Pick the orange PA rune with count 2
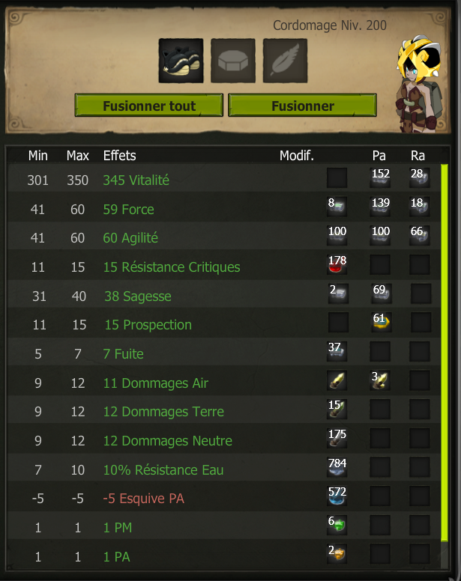The width and height of the screenshot is (461, 581). point(337,554)
